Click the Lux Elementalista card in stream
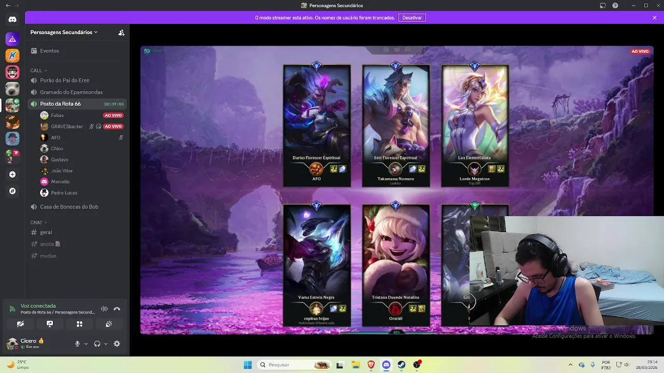This screenshot has height=373, width=664. coord(475,125)
